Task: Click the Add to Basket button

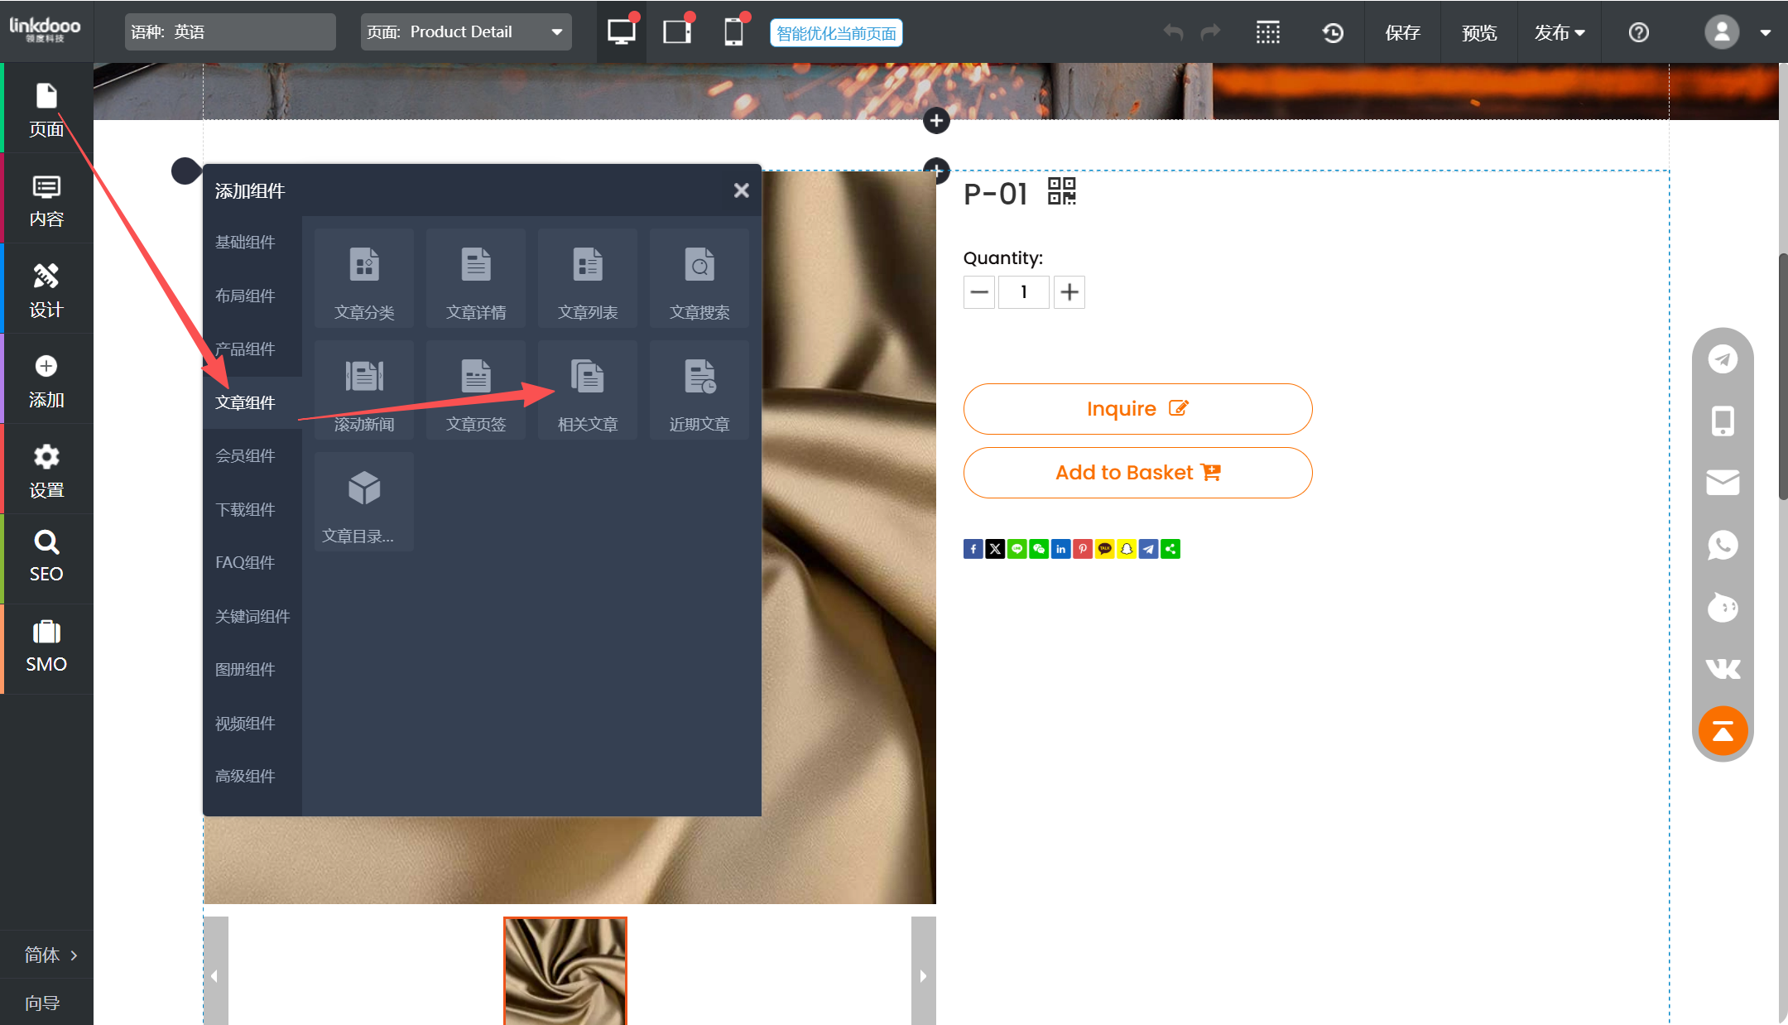Action: tap(1137, 473)
